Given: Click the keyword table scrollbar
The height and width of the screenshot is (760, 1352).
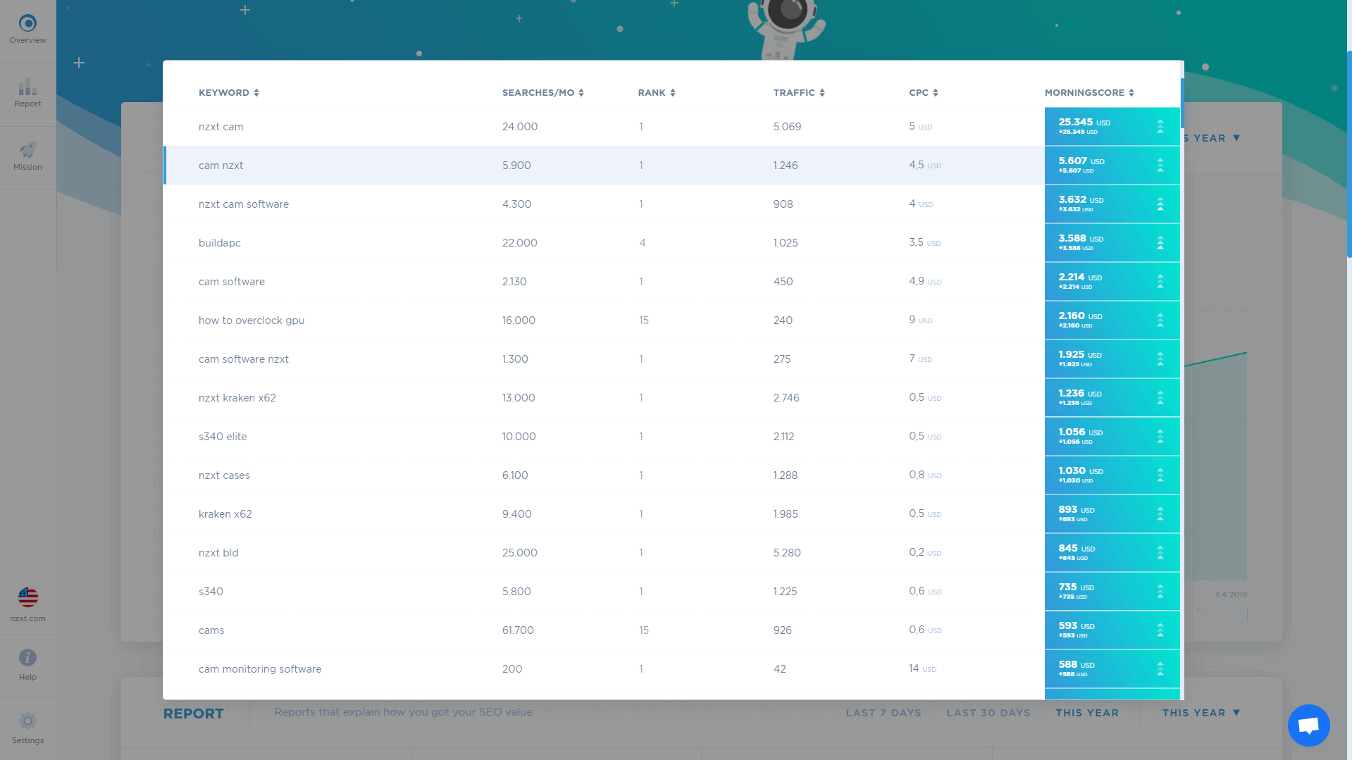Looking at the screenshot, I should tap(1182, 103).
